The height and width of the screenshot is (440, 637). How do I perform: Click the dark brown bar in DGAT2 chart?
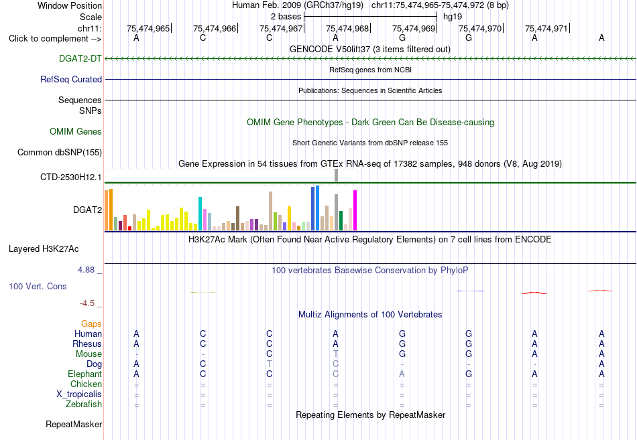(237, 218)
